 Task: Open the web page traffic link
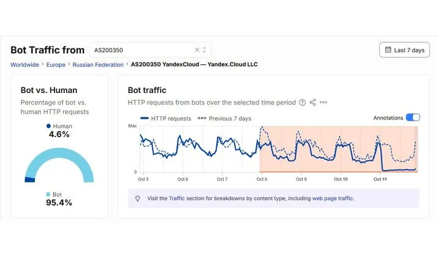pos(333,198)
